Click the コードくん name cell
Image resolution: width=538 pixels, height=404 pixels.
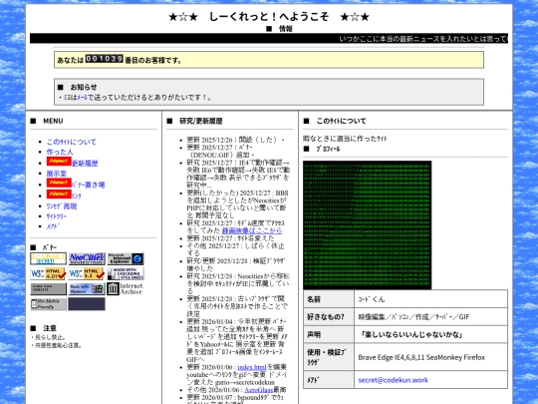431,299
